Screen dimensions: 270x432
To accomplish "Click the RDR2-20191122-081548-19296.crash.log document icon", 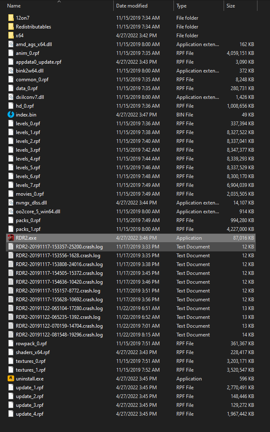I will [x=11, y=335].
